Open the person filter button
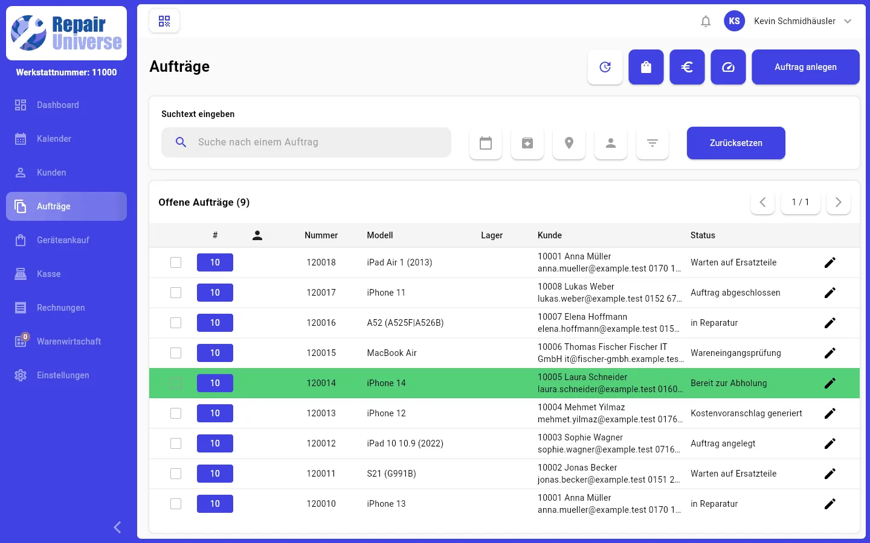 point(611,143)
